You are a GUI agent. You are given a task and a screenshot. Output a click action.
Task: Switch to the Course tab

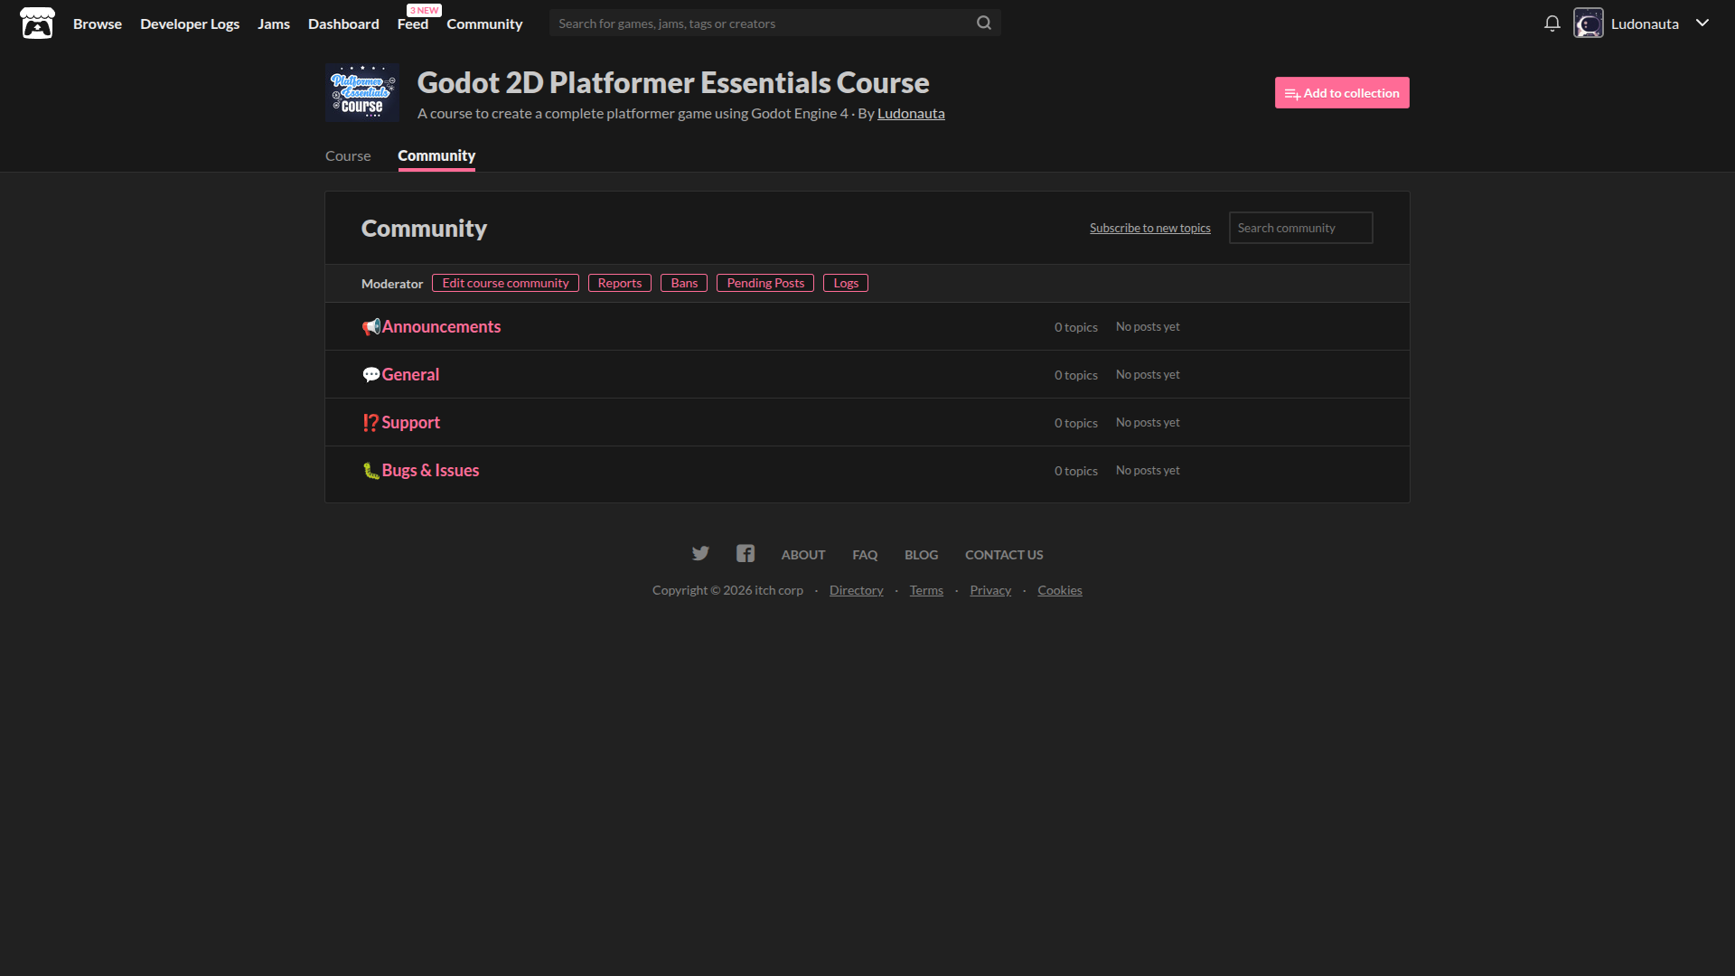pos(348,156)
